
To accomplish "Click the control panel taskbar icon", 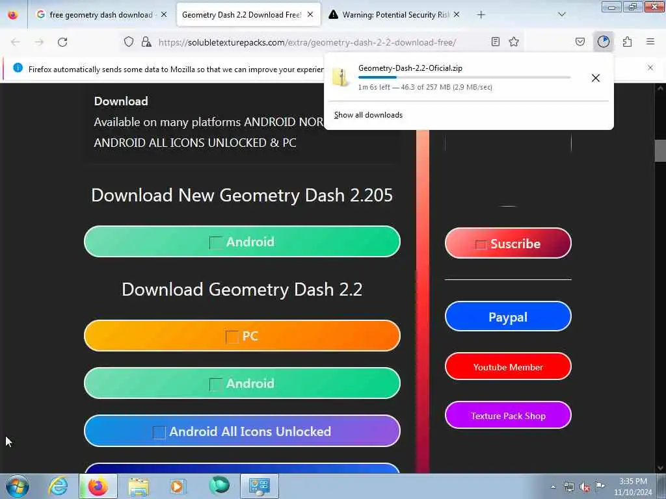I will click(x=259, y=486).
